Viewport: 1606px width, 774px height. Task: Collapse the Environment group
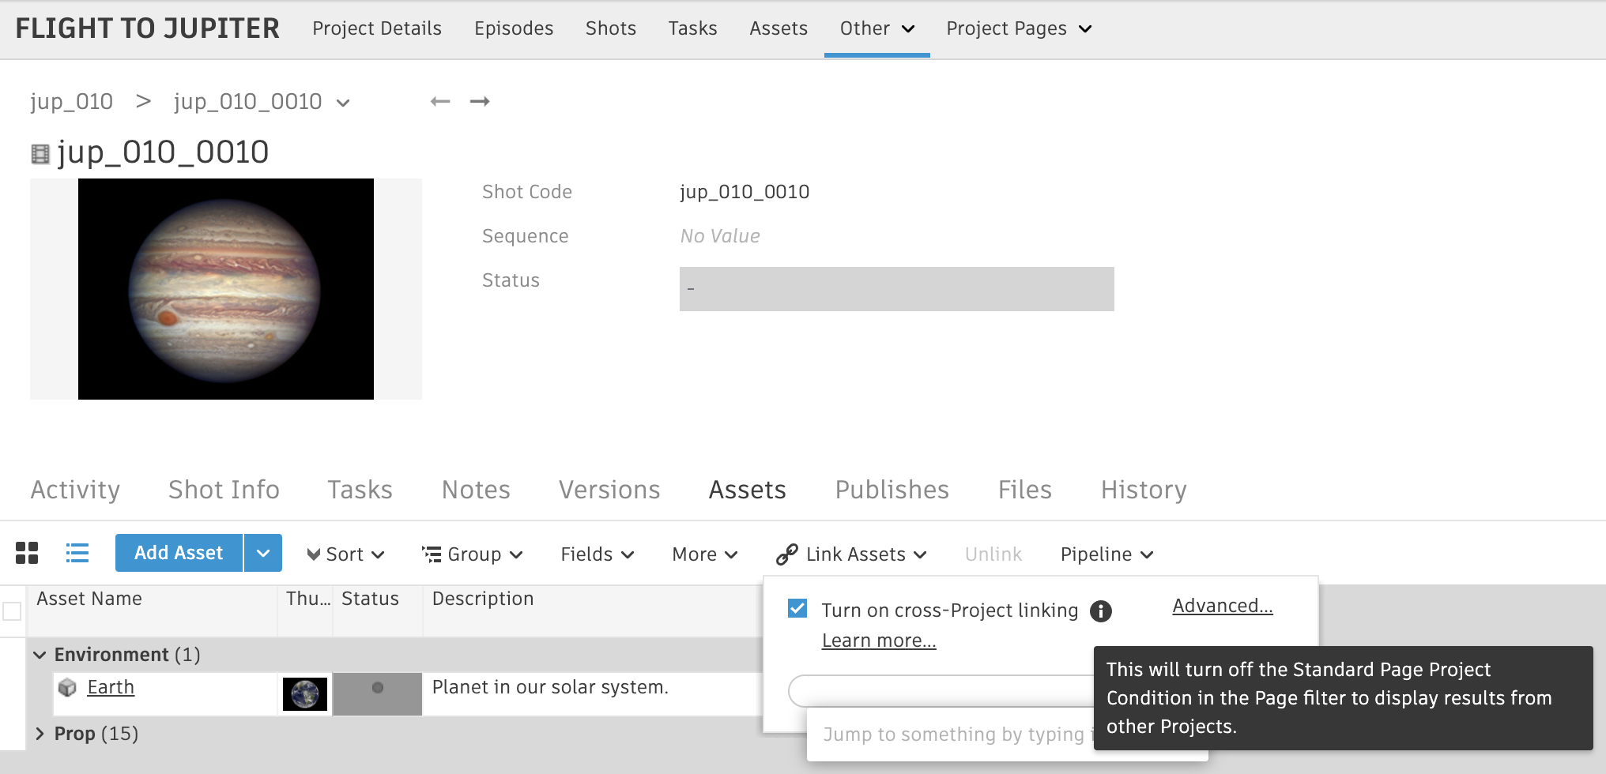point(40,655)
